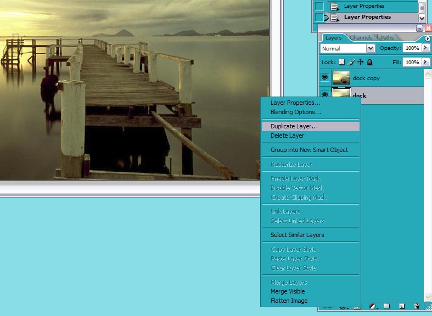
Task: Toggle the checkbox beside non-bold Layer Properties action
Action: coord(319,6)
